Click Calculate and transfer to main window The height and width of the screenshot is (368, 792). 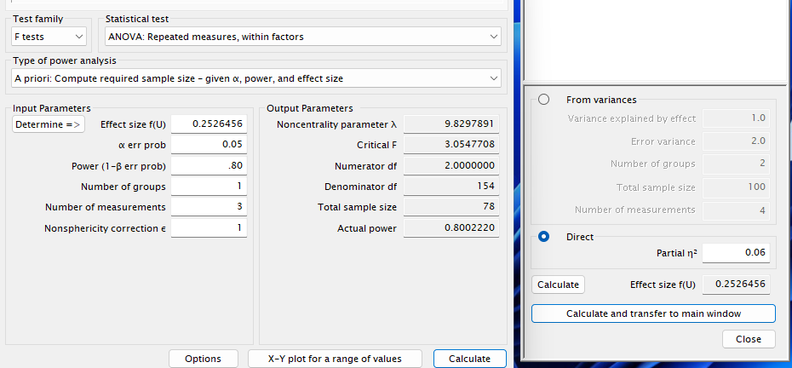click(x=653, y=313)
